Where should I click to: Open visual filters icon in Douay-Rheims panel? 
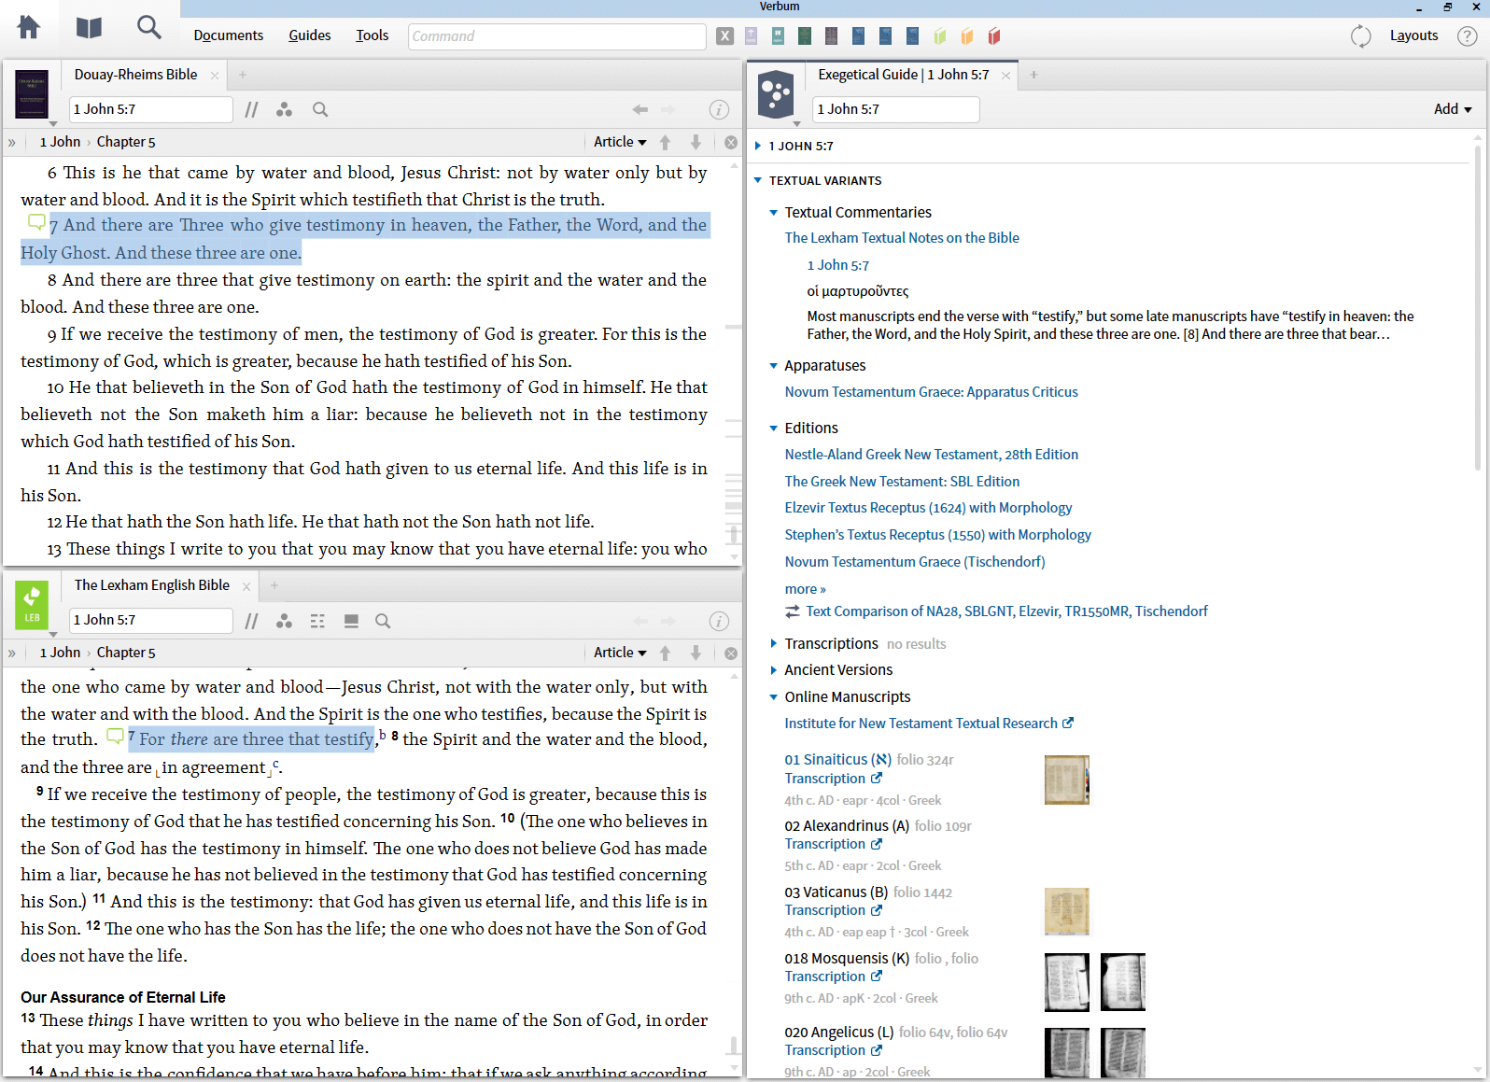285,110
